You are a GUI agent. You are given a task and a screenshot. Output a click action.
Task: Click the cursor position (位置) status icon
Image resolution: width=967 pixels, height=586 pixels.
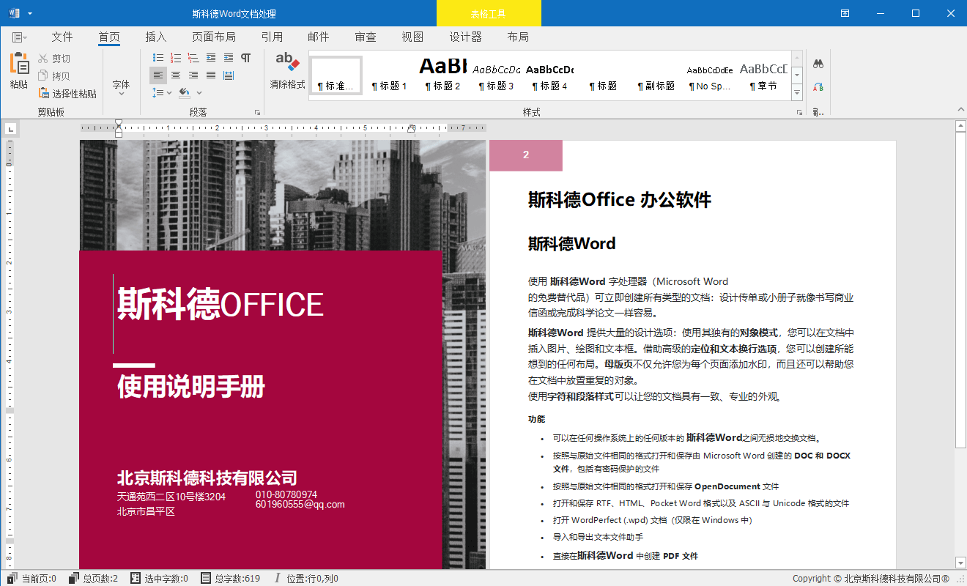[x=277, y=578]
